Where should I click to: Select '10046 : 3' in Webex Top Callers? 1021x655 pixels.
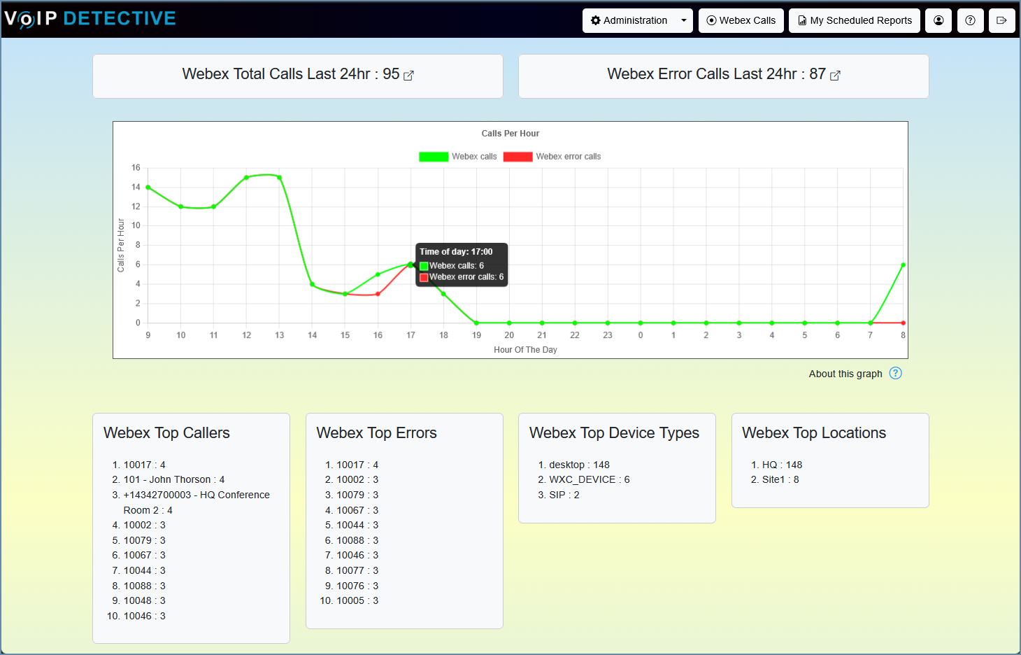tap(145, 616)
